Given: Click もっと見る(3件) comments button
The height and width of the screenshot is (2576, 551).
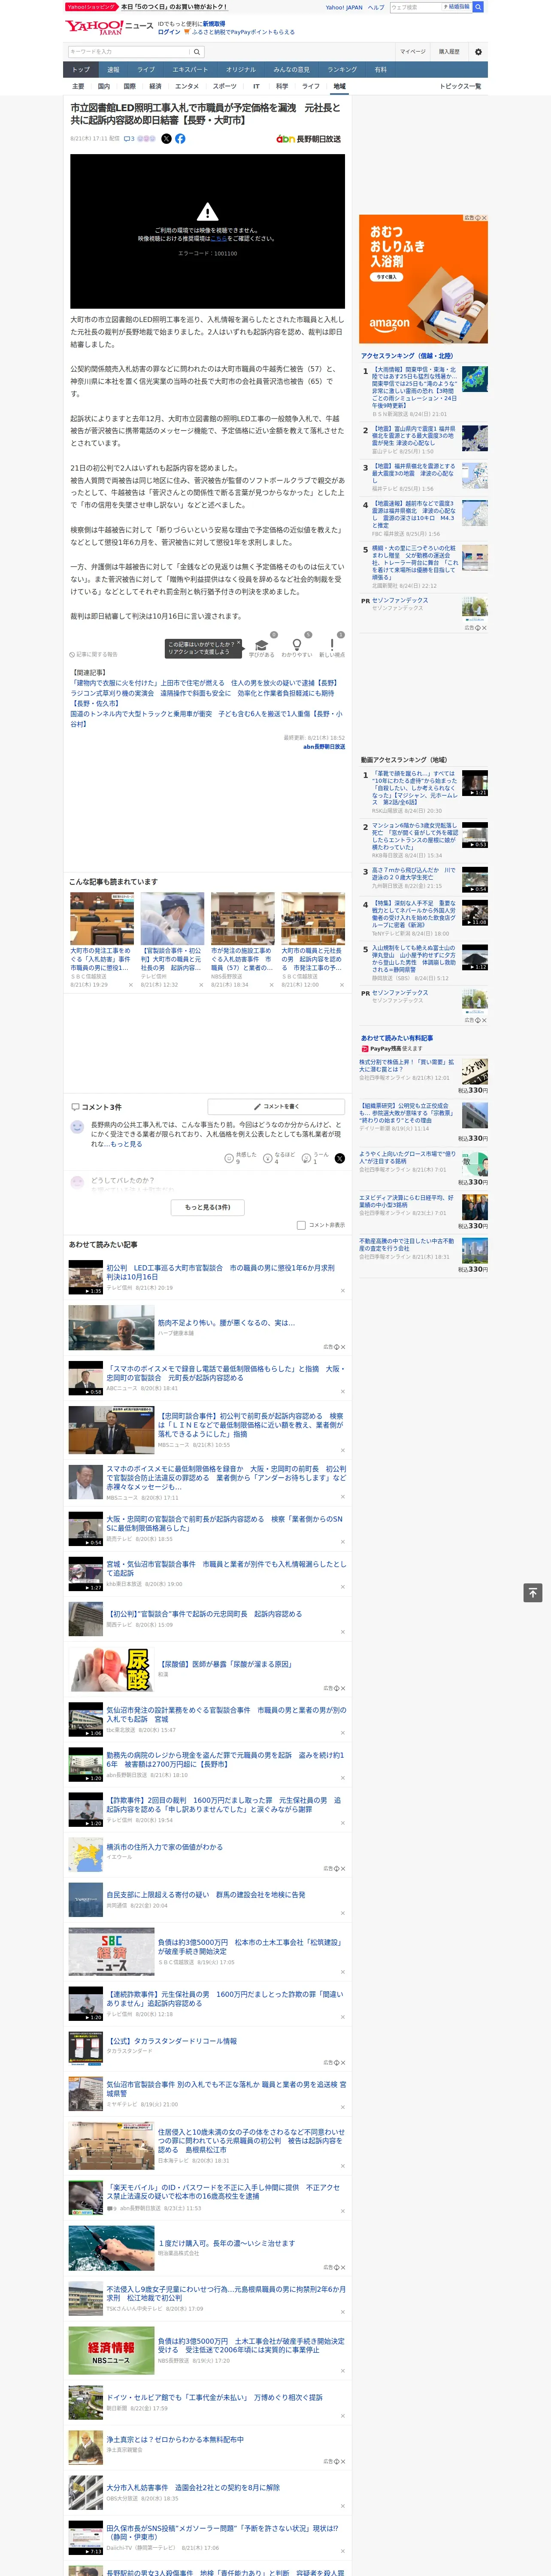Looking at the screenshot, I should click(x=207, y=1207).
